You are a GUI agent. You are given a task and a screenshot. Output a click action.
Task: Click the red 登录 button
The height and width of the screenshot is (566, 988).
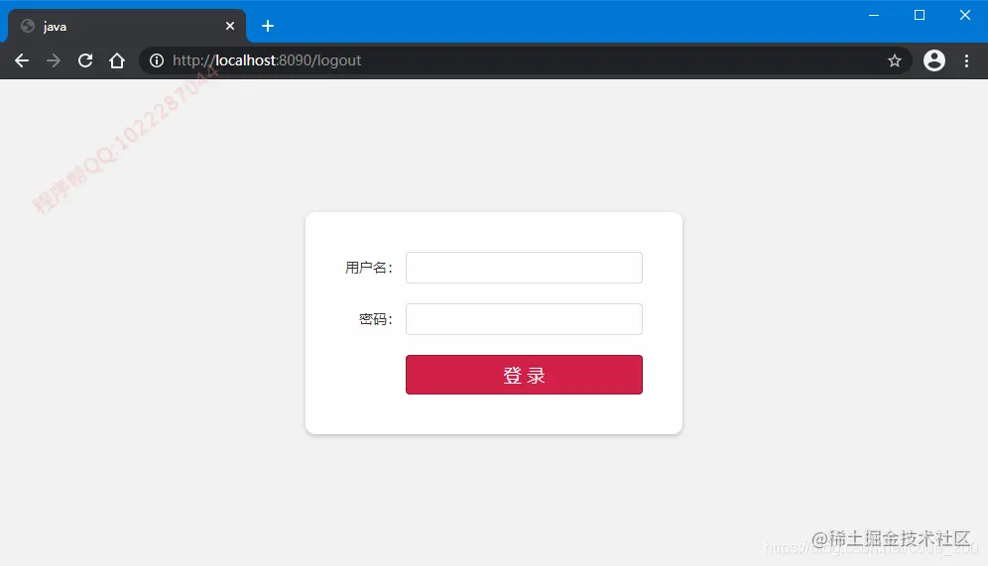click(524, 375)
